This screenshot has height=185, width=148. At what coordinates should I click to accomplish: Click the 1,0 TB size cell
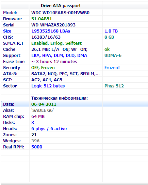pos(111,31)
